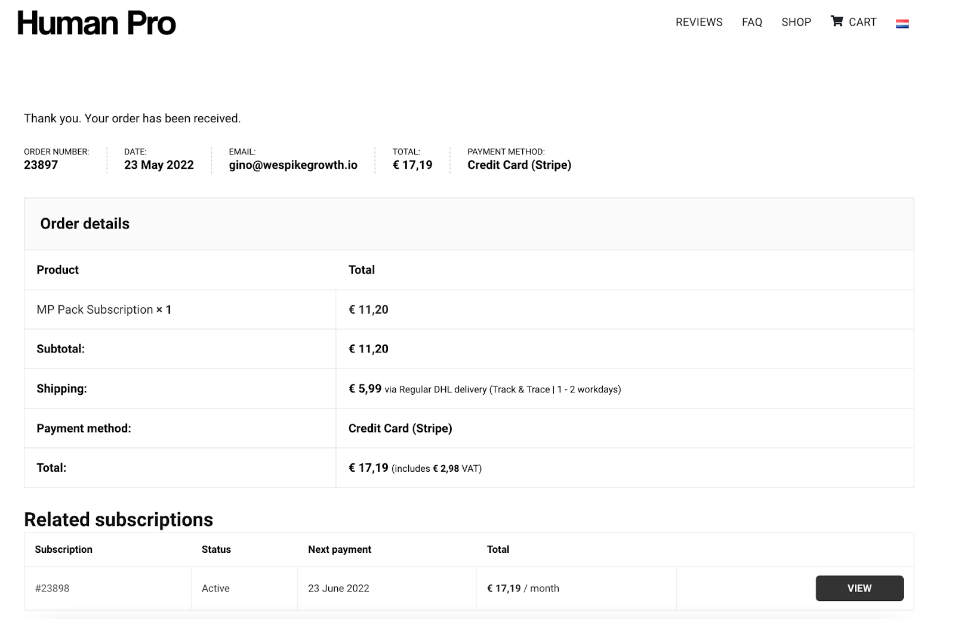This screenshot has width=955, height=619.
Task: Click the Human Pro logo
Action: (x=97, y=23)
